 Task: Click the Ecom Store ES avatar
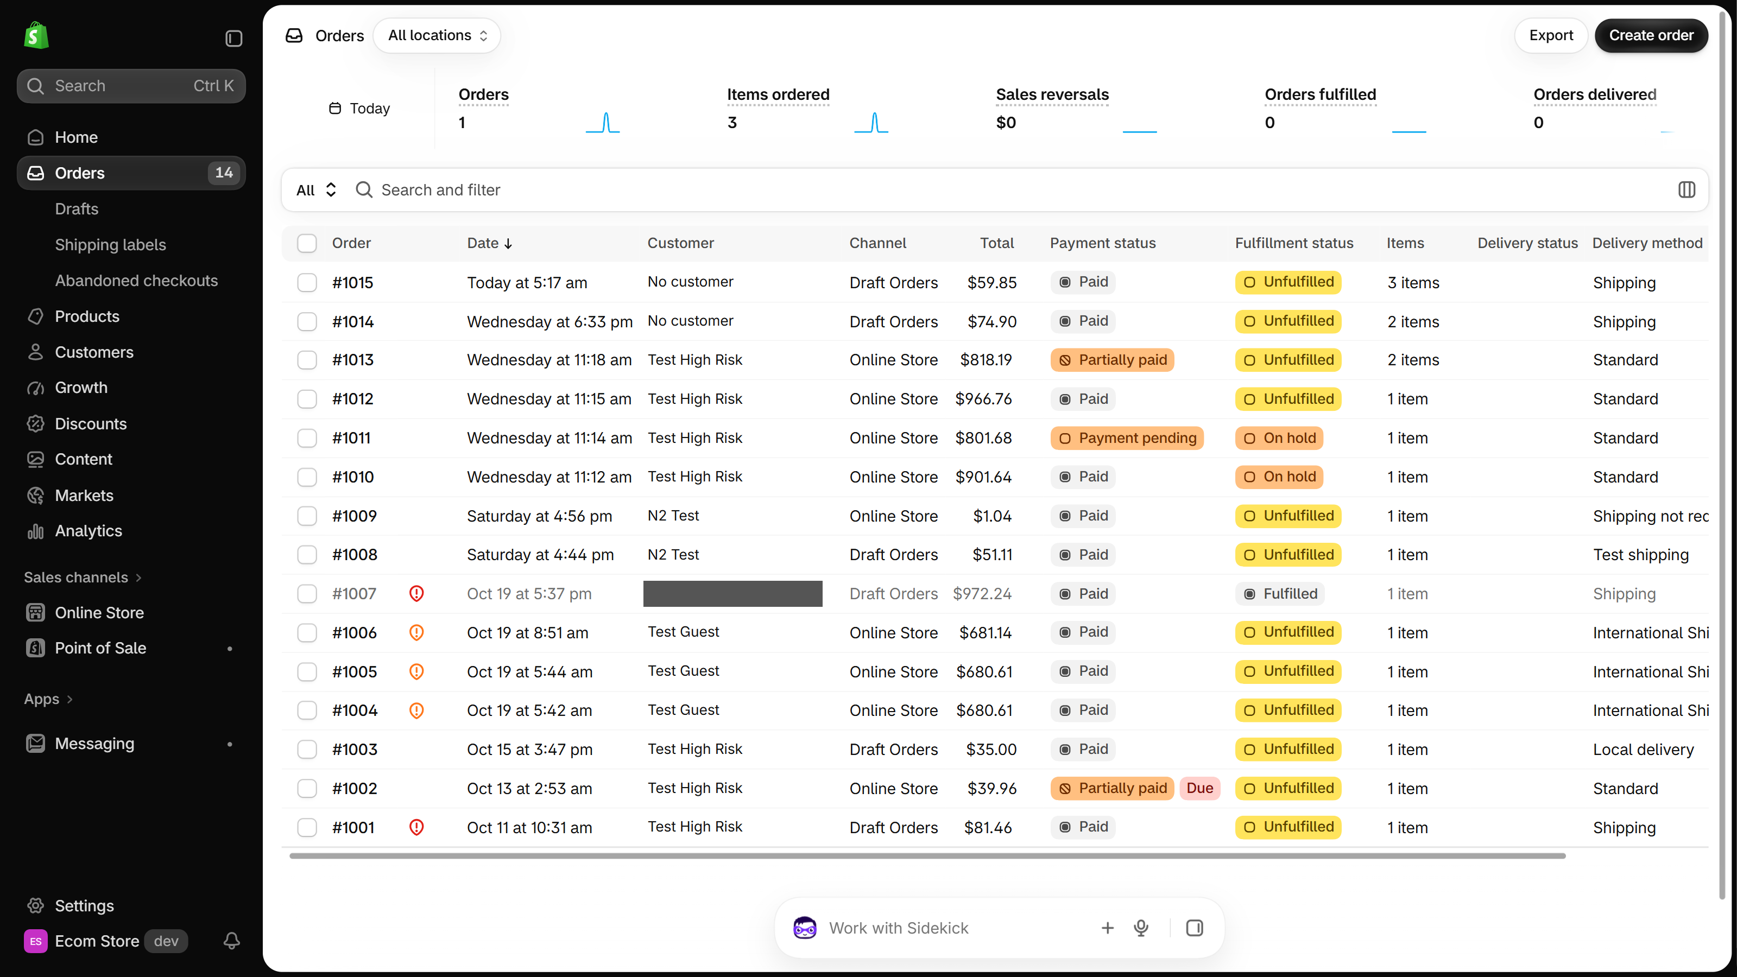pyautogui.click(x=36, y=941)
